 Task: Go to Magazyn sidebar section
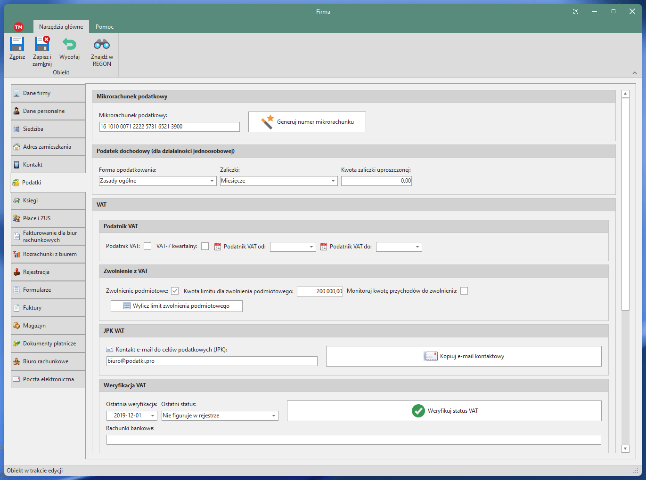[x=48, y=326]
